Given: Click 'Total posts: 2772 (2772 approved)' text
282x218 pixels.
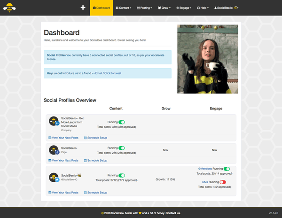Looking at the screenshot, I should (117, 180).
